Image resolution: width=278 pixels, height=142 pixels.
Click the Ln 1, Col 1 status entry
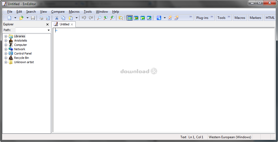point(196,137)
